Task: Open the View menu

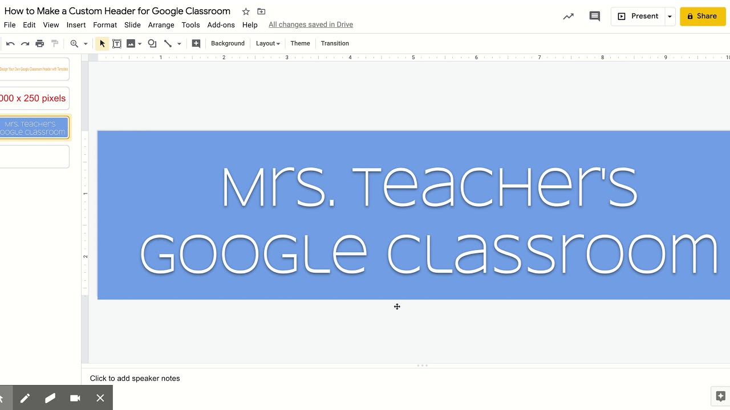Action: click(x=51, y=25)
